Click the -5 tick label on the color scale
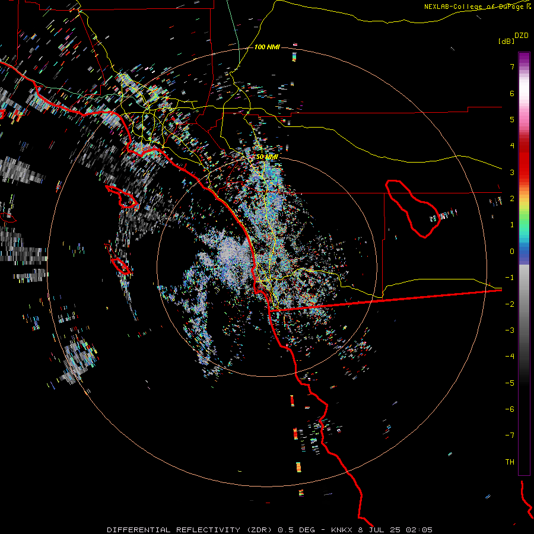Image resolution: width=534 pixels, height=534 pixels. pyautogui.click(x=510, y=383)
